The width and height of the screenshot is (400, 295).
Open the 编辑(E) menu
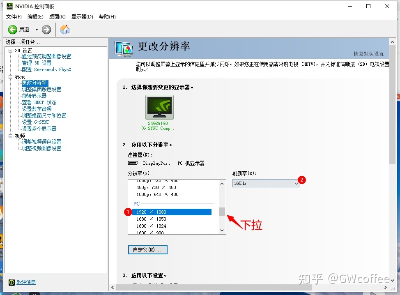35,16
